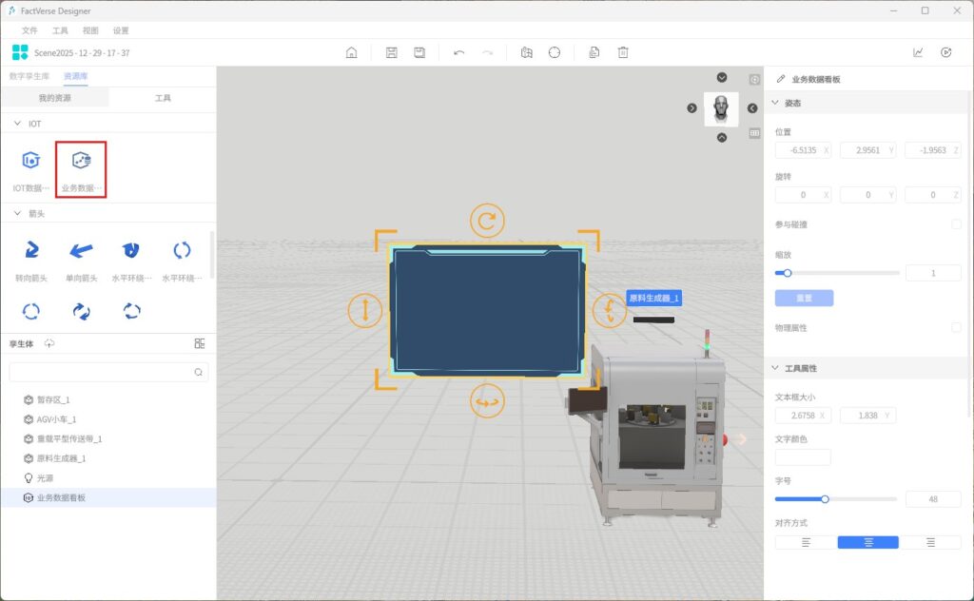Enable the 物理属性 checkbox

pos(956,327)
